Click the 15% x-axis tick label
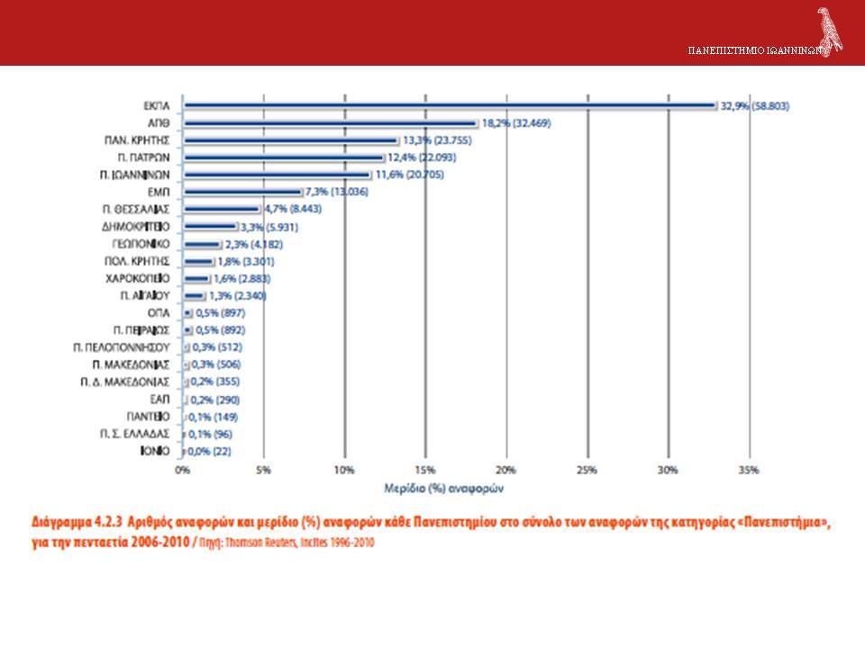The width and height of the screenshot is (865, 648). click(424, 470)
